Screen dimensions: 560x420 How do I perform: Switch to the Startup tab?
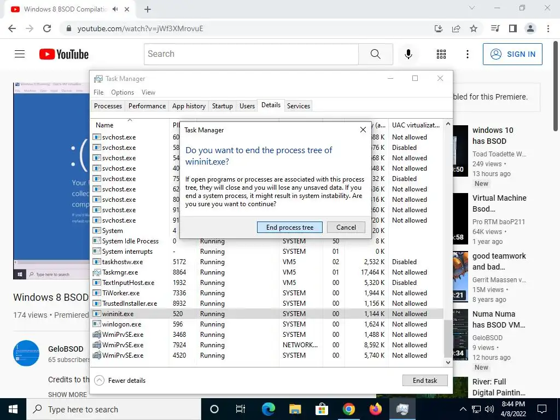point(222,106)
